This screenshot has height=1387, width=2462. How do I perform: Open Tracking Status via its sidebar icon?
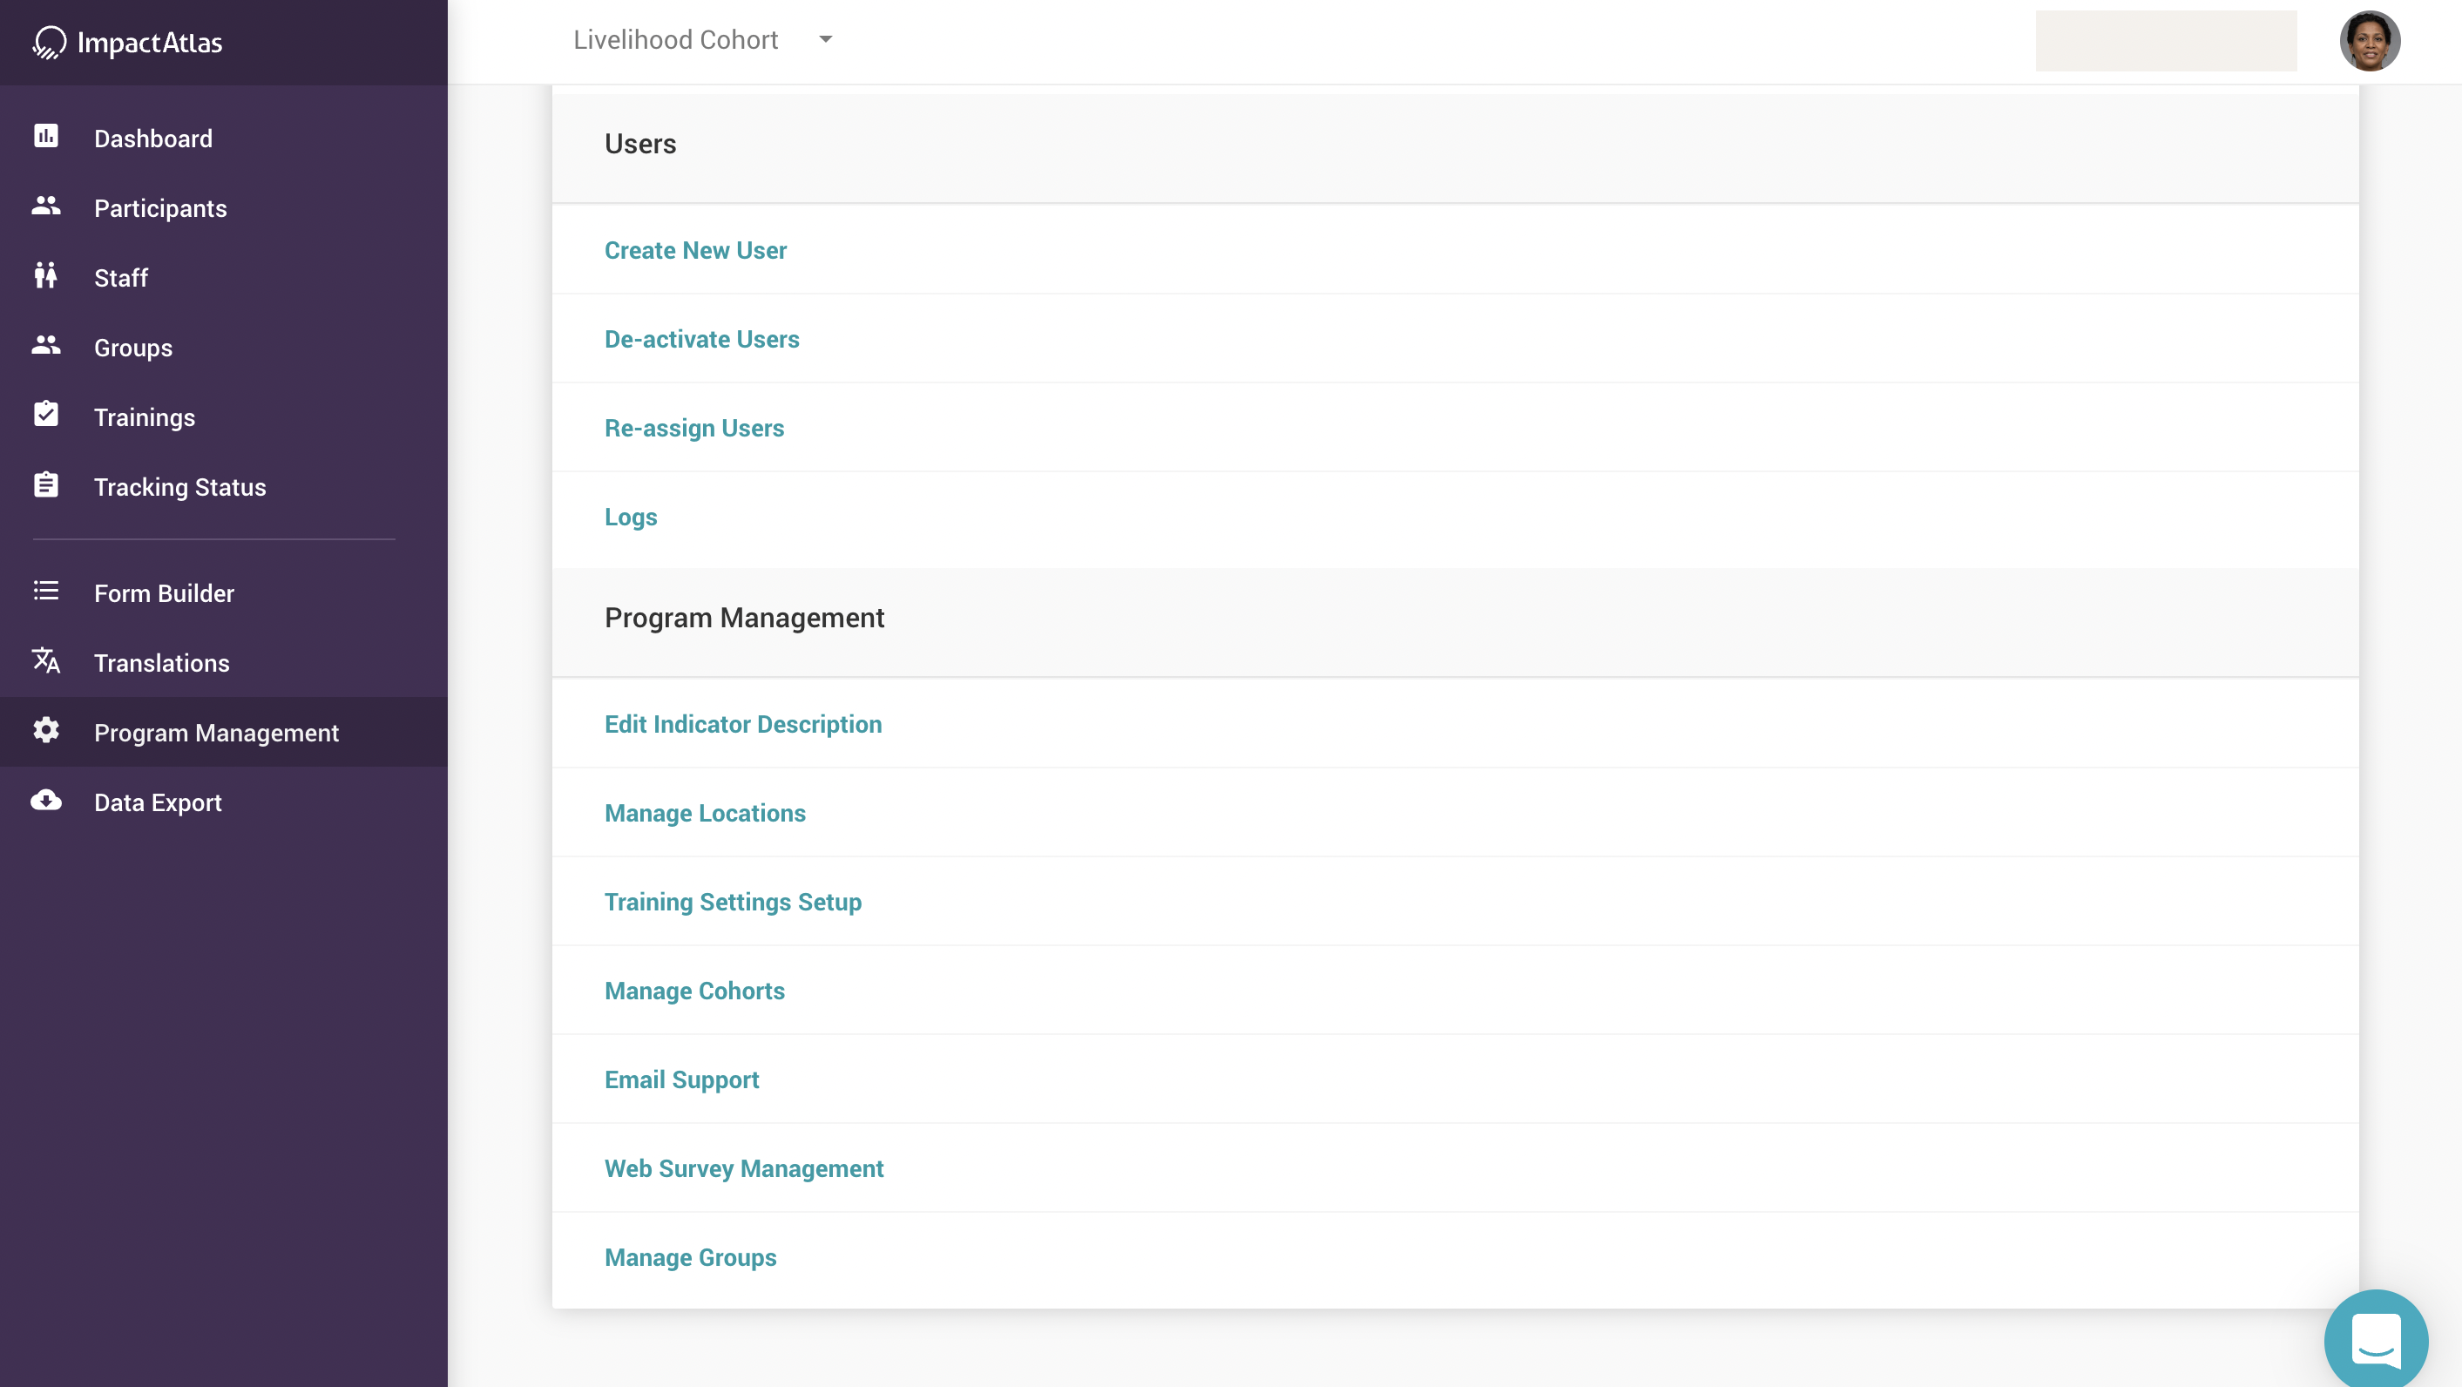(x=45, y=486)
